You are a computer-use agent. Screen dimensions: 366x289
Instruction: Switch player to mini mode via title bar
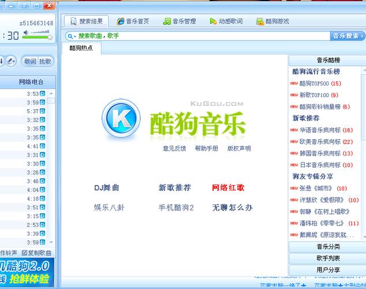click(x=24, y=6)
